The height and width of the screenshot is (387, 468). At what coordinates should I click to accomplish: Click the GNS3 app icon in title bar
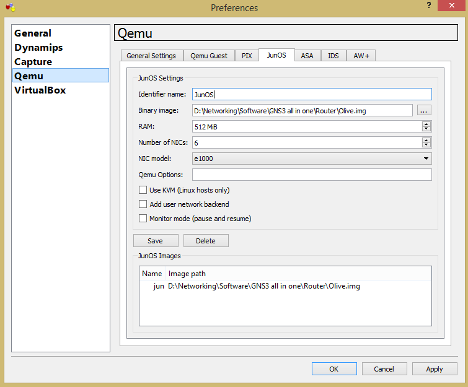pos(11,7)
